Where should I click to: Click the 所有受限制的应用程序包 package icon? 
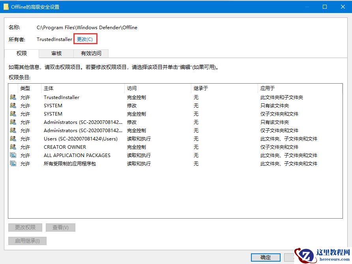point(13,163)
